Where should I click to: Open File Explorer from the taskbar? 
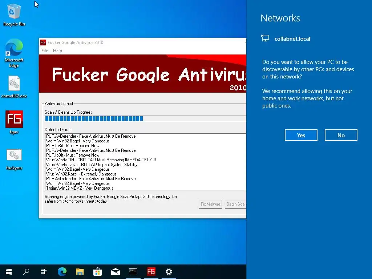tap(80, 272)
